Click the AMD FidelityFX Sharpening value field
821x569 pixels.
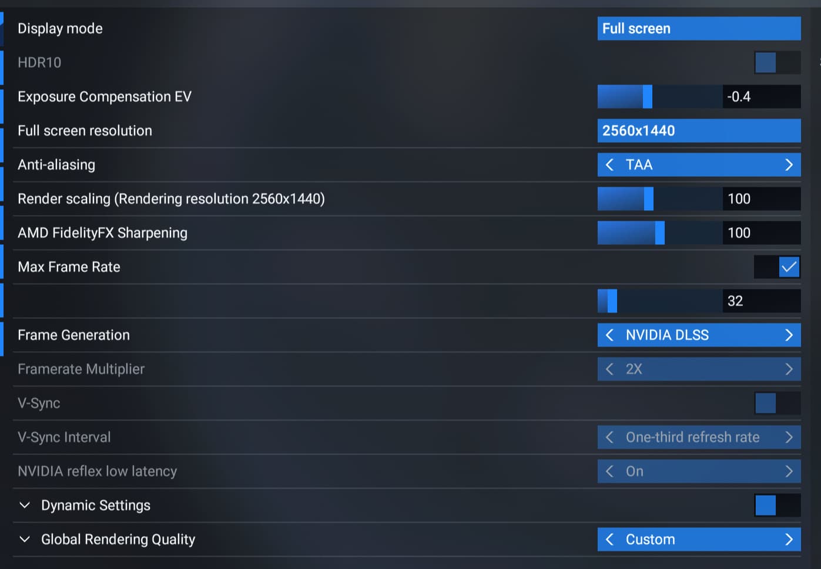tap(762, 233)
